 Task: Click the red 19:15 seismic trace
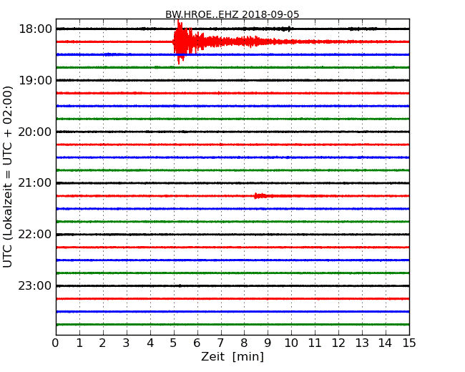tap(232, 93)
